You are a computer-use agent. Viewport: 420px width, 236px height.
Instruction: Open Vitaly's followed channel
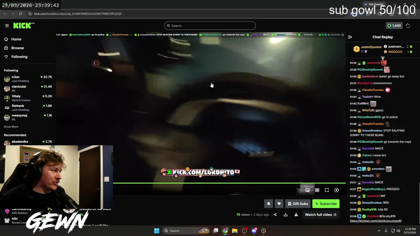pos(28,98)
